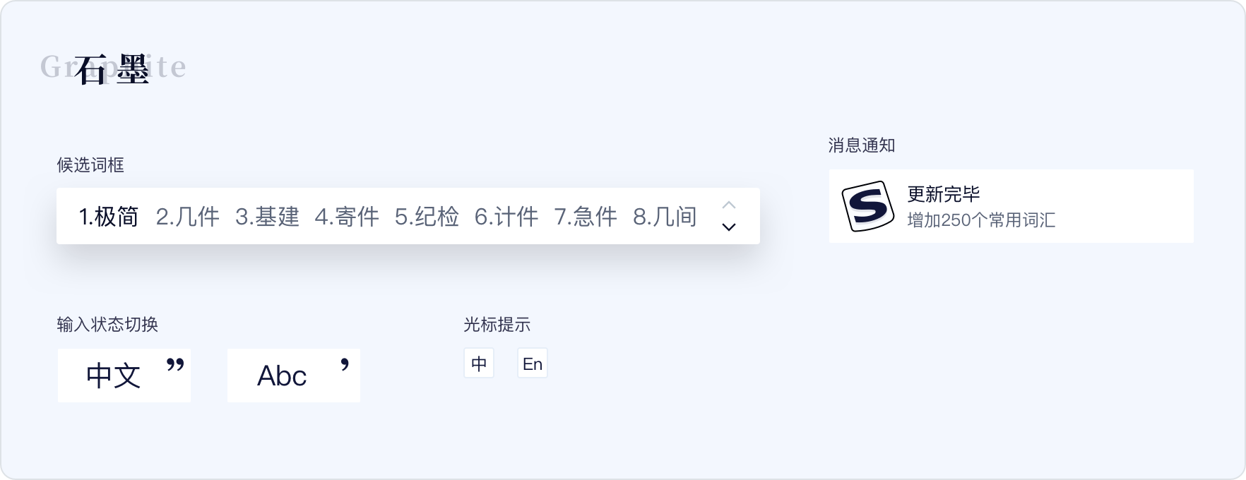Click the single quote punctuation icon
Image resolution: width=1246 pixels, height=480 pixels.
point(345,365)
